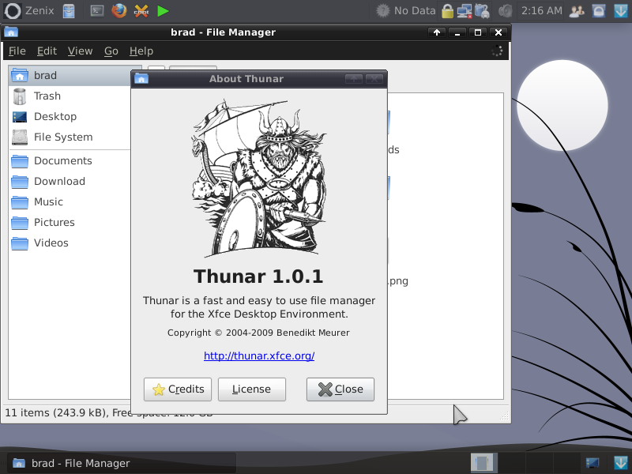Click the About Thunar title bar icon
Screen dimensions: 632x474
coord(141,78)
